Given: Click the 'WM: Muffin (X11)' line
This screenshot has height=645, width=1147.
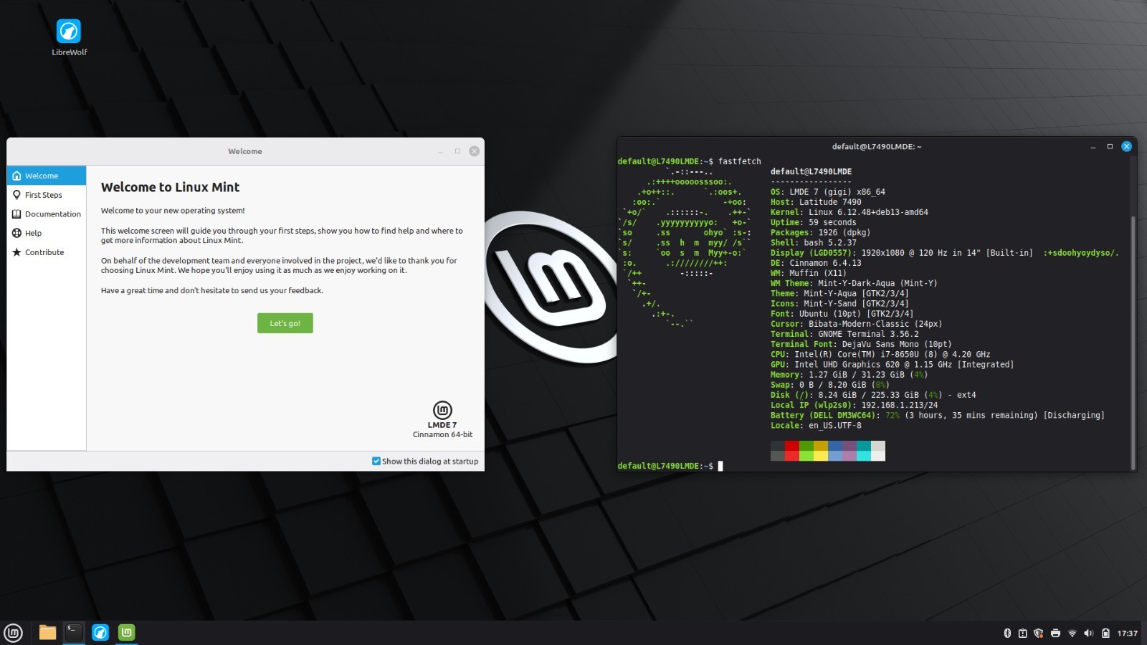Looking at the screenshot, I should point(809,273).
